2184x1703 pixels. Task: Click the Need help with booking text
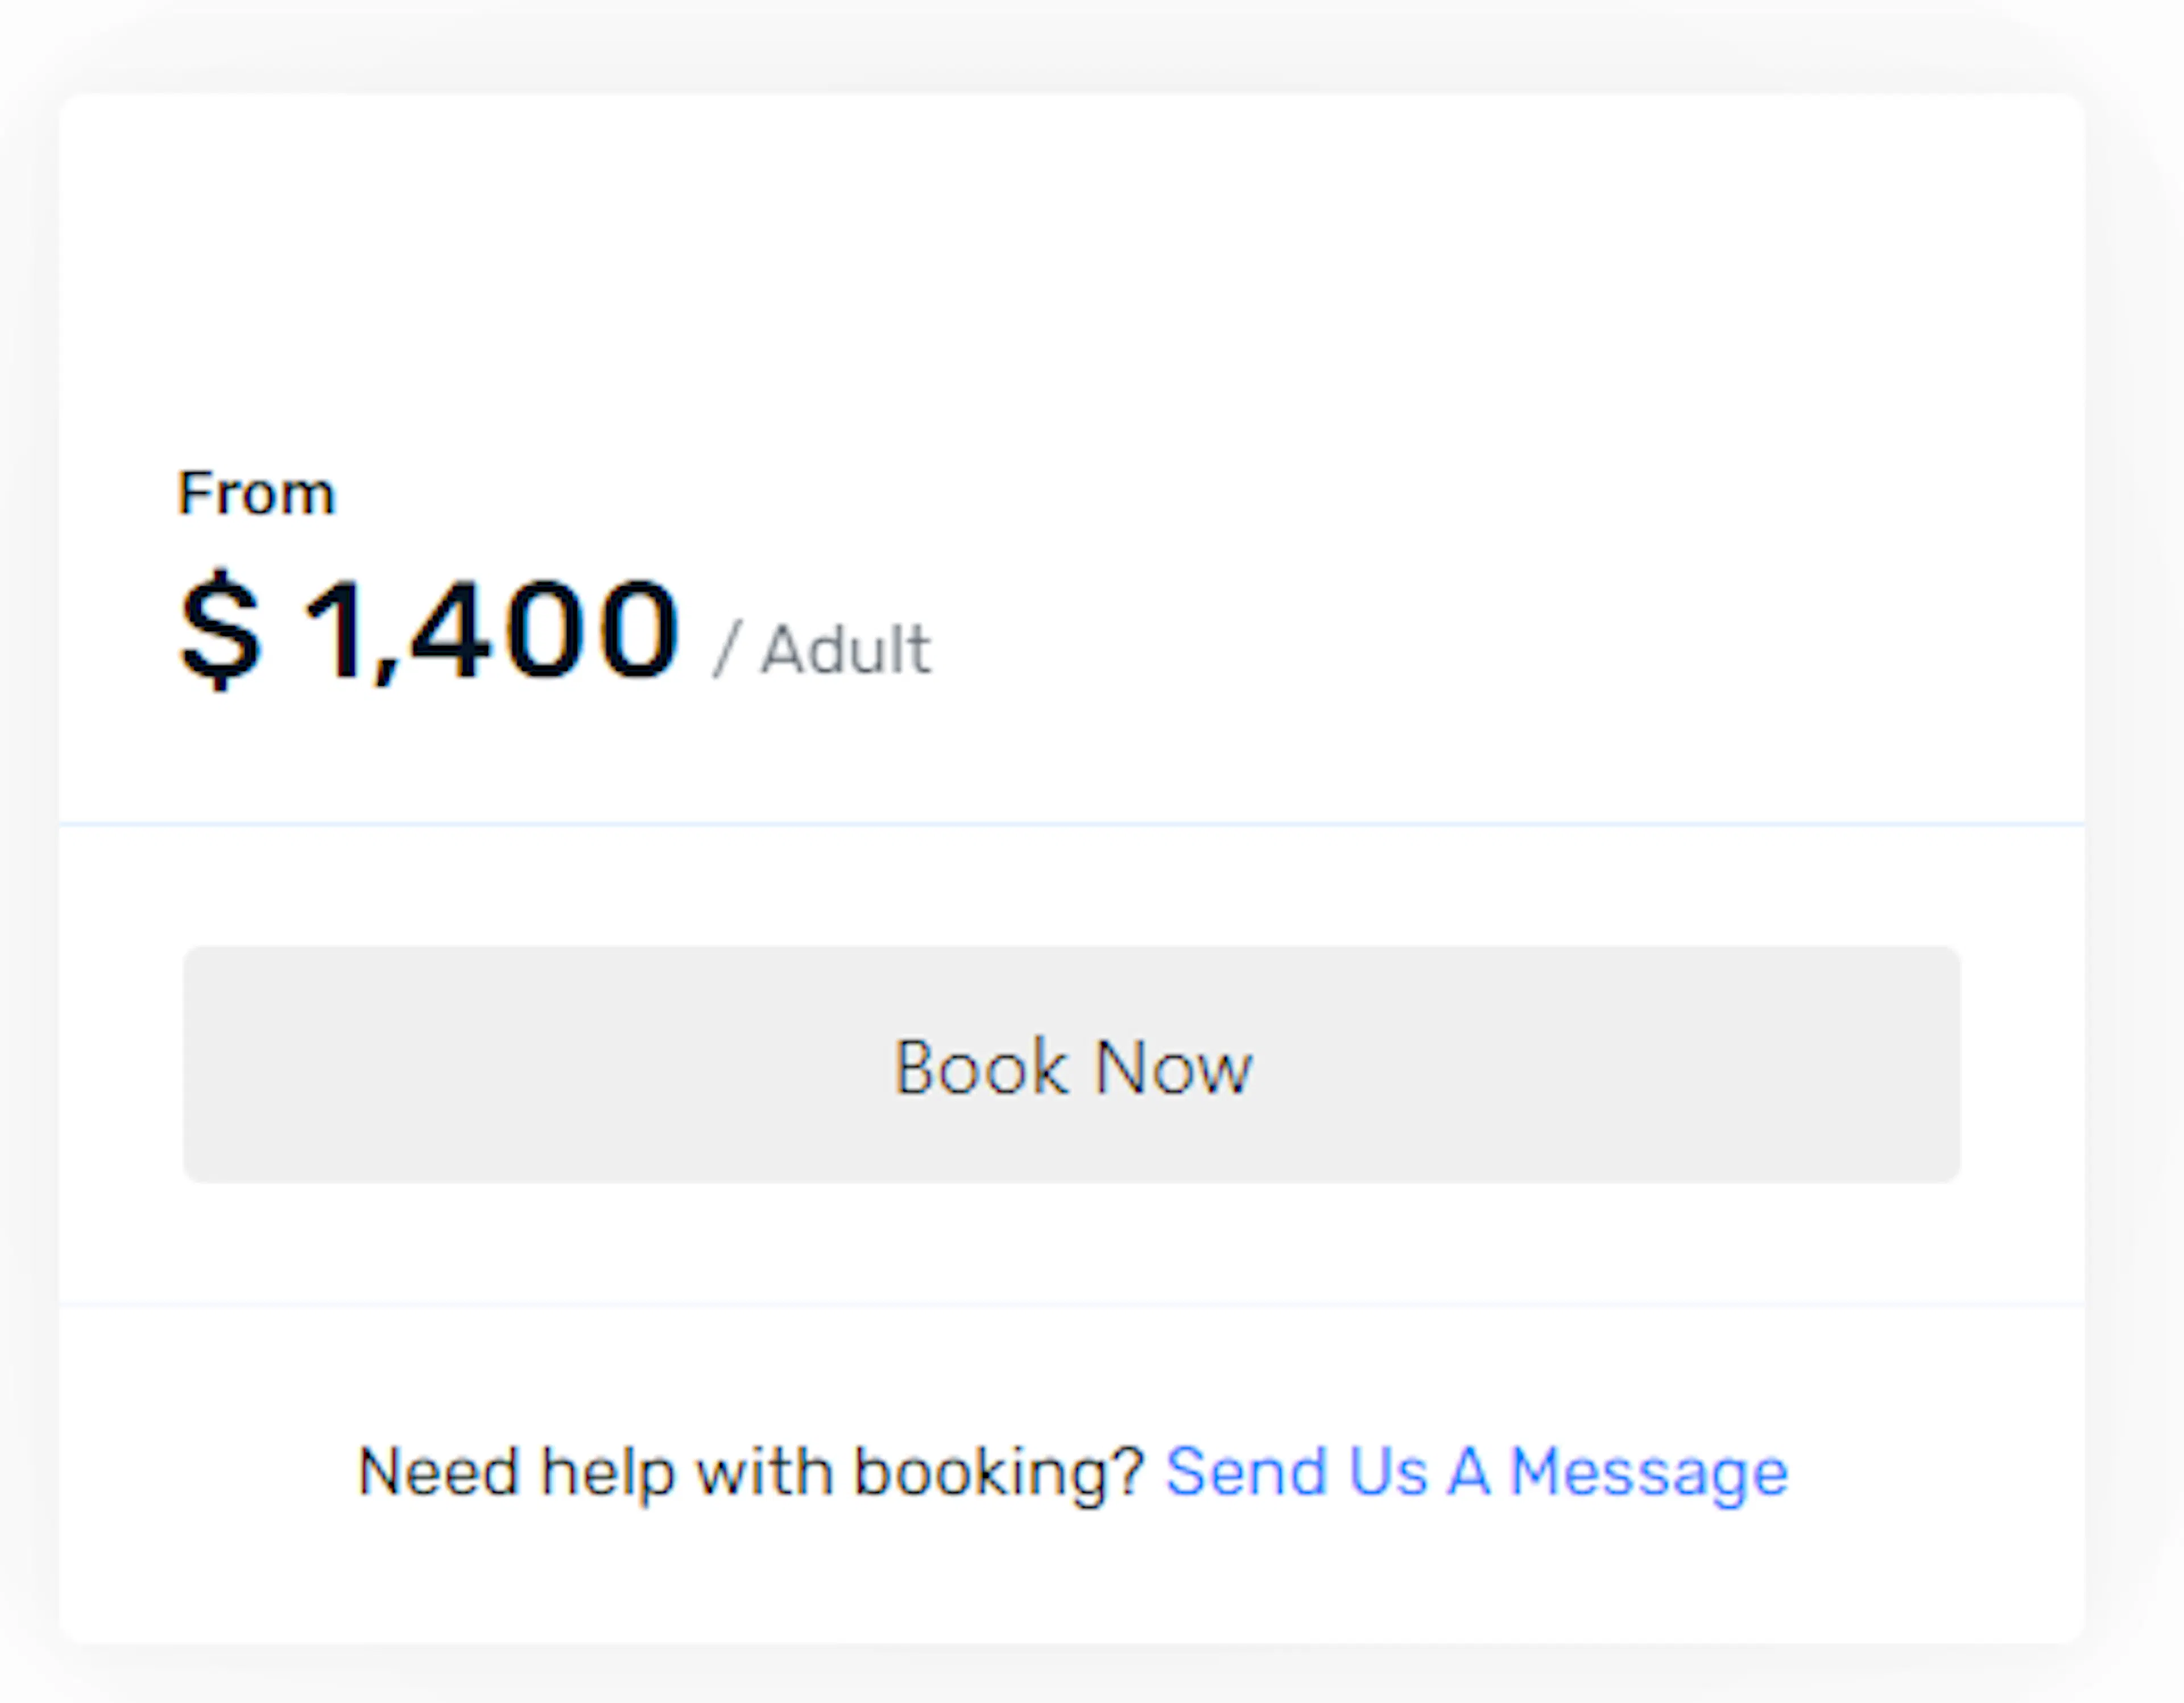pos(750,1473)
